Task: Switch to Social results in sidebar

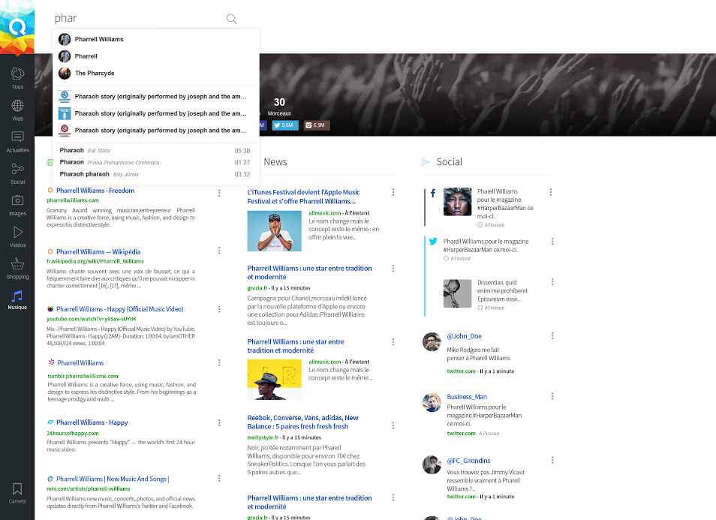Action: [17, 173]
